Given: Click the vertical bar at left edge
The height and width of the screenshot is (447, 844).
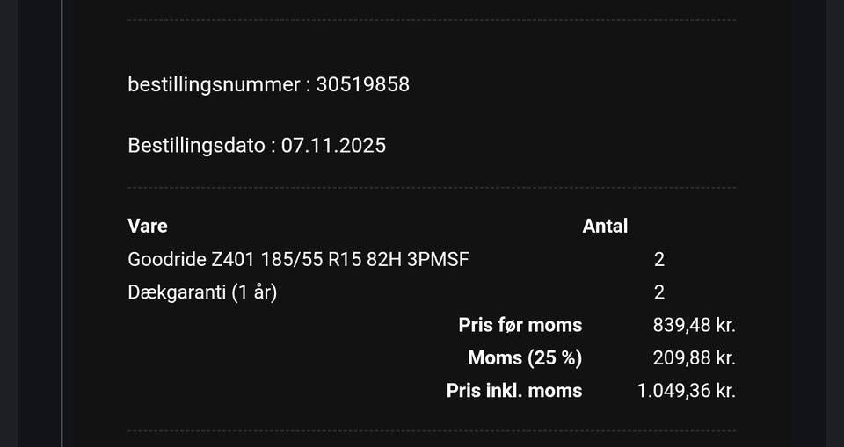Looking at the screenshot, I should pyautogui.click(x=62, y=223).
